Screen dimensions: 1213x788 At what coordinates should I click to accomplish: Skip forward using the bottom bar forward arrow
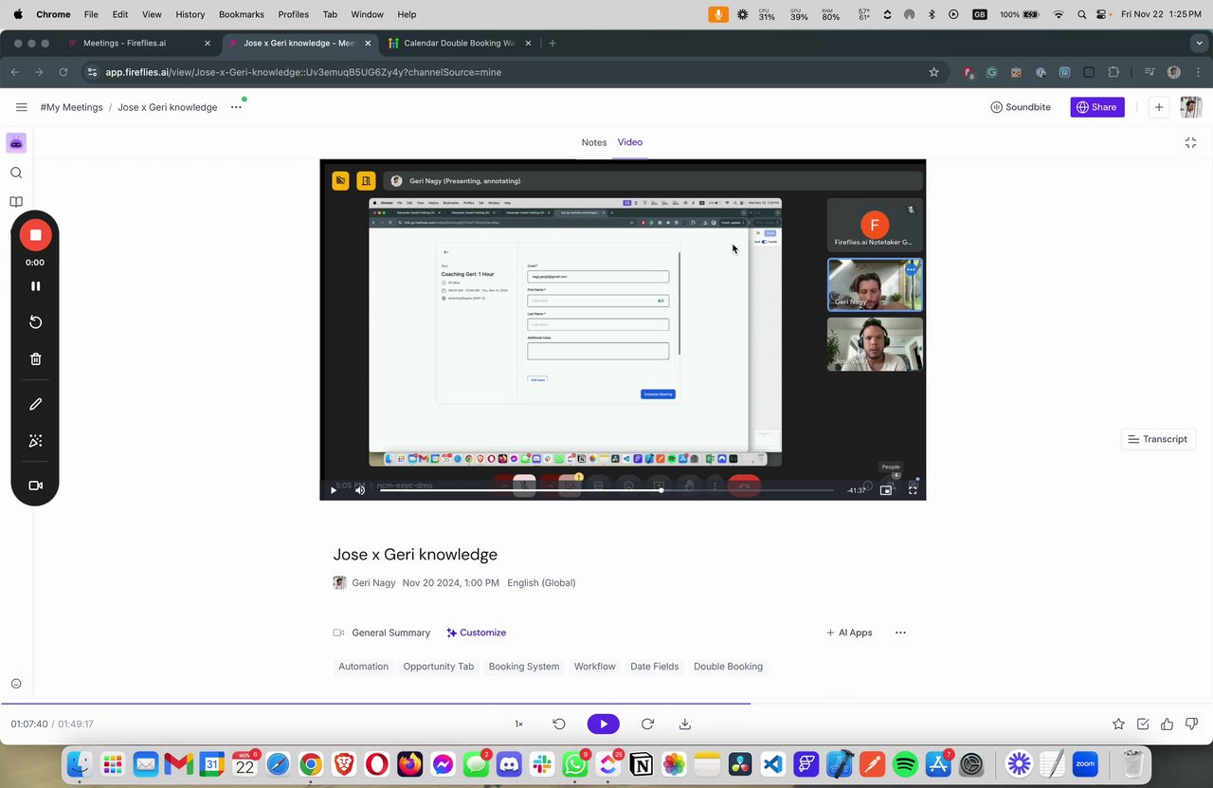click(647, 724)
